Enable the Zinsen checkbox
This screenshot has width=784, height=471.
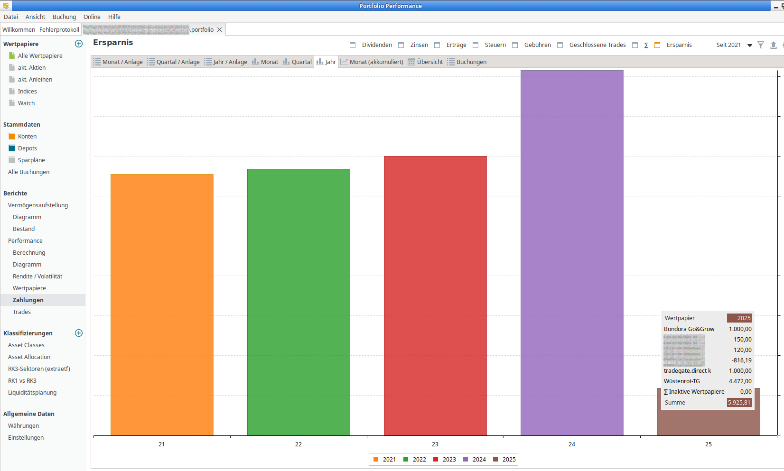coord(401,45)
